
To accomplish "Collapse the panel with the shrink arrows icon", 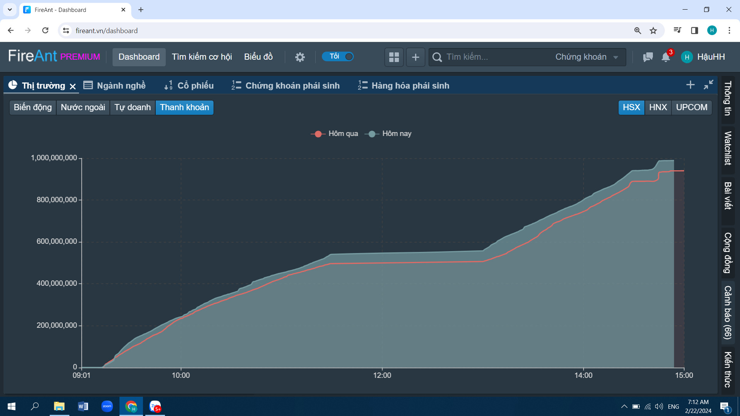I will point(708,85).
